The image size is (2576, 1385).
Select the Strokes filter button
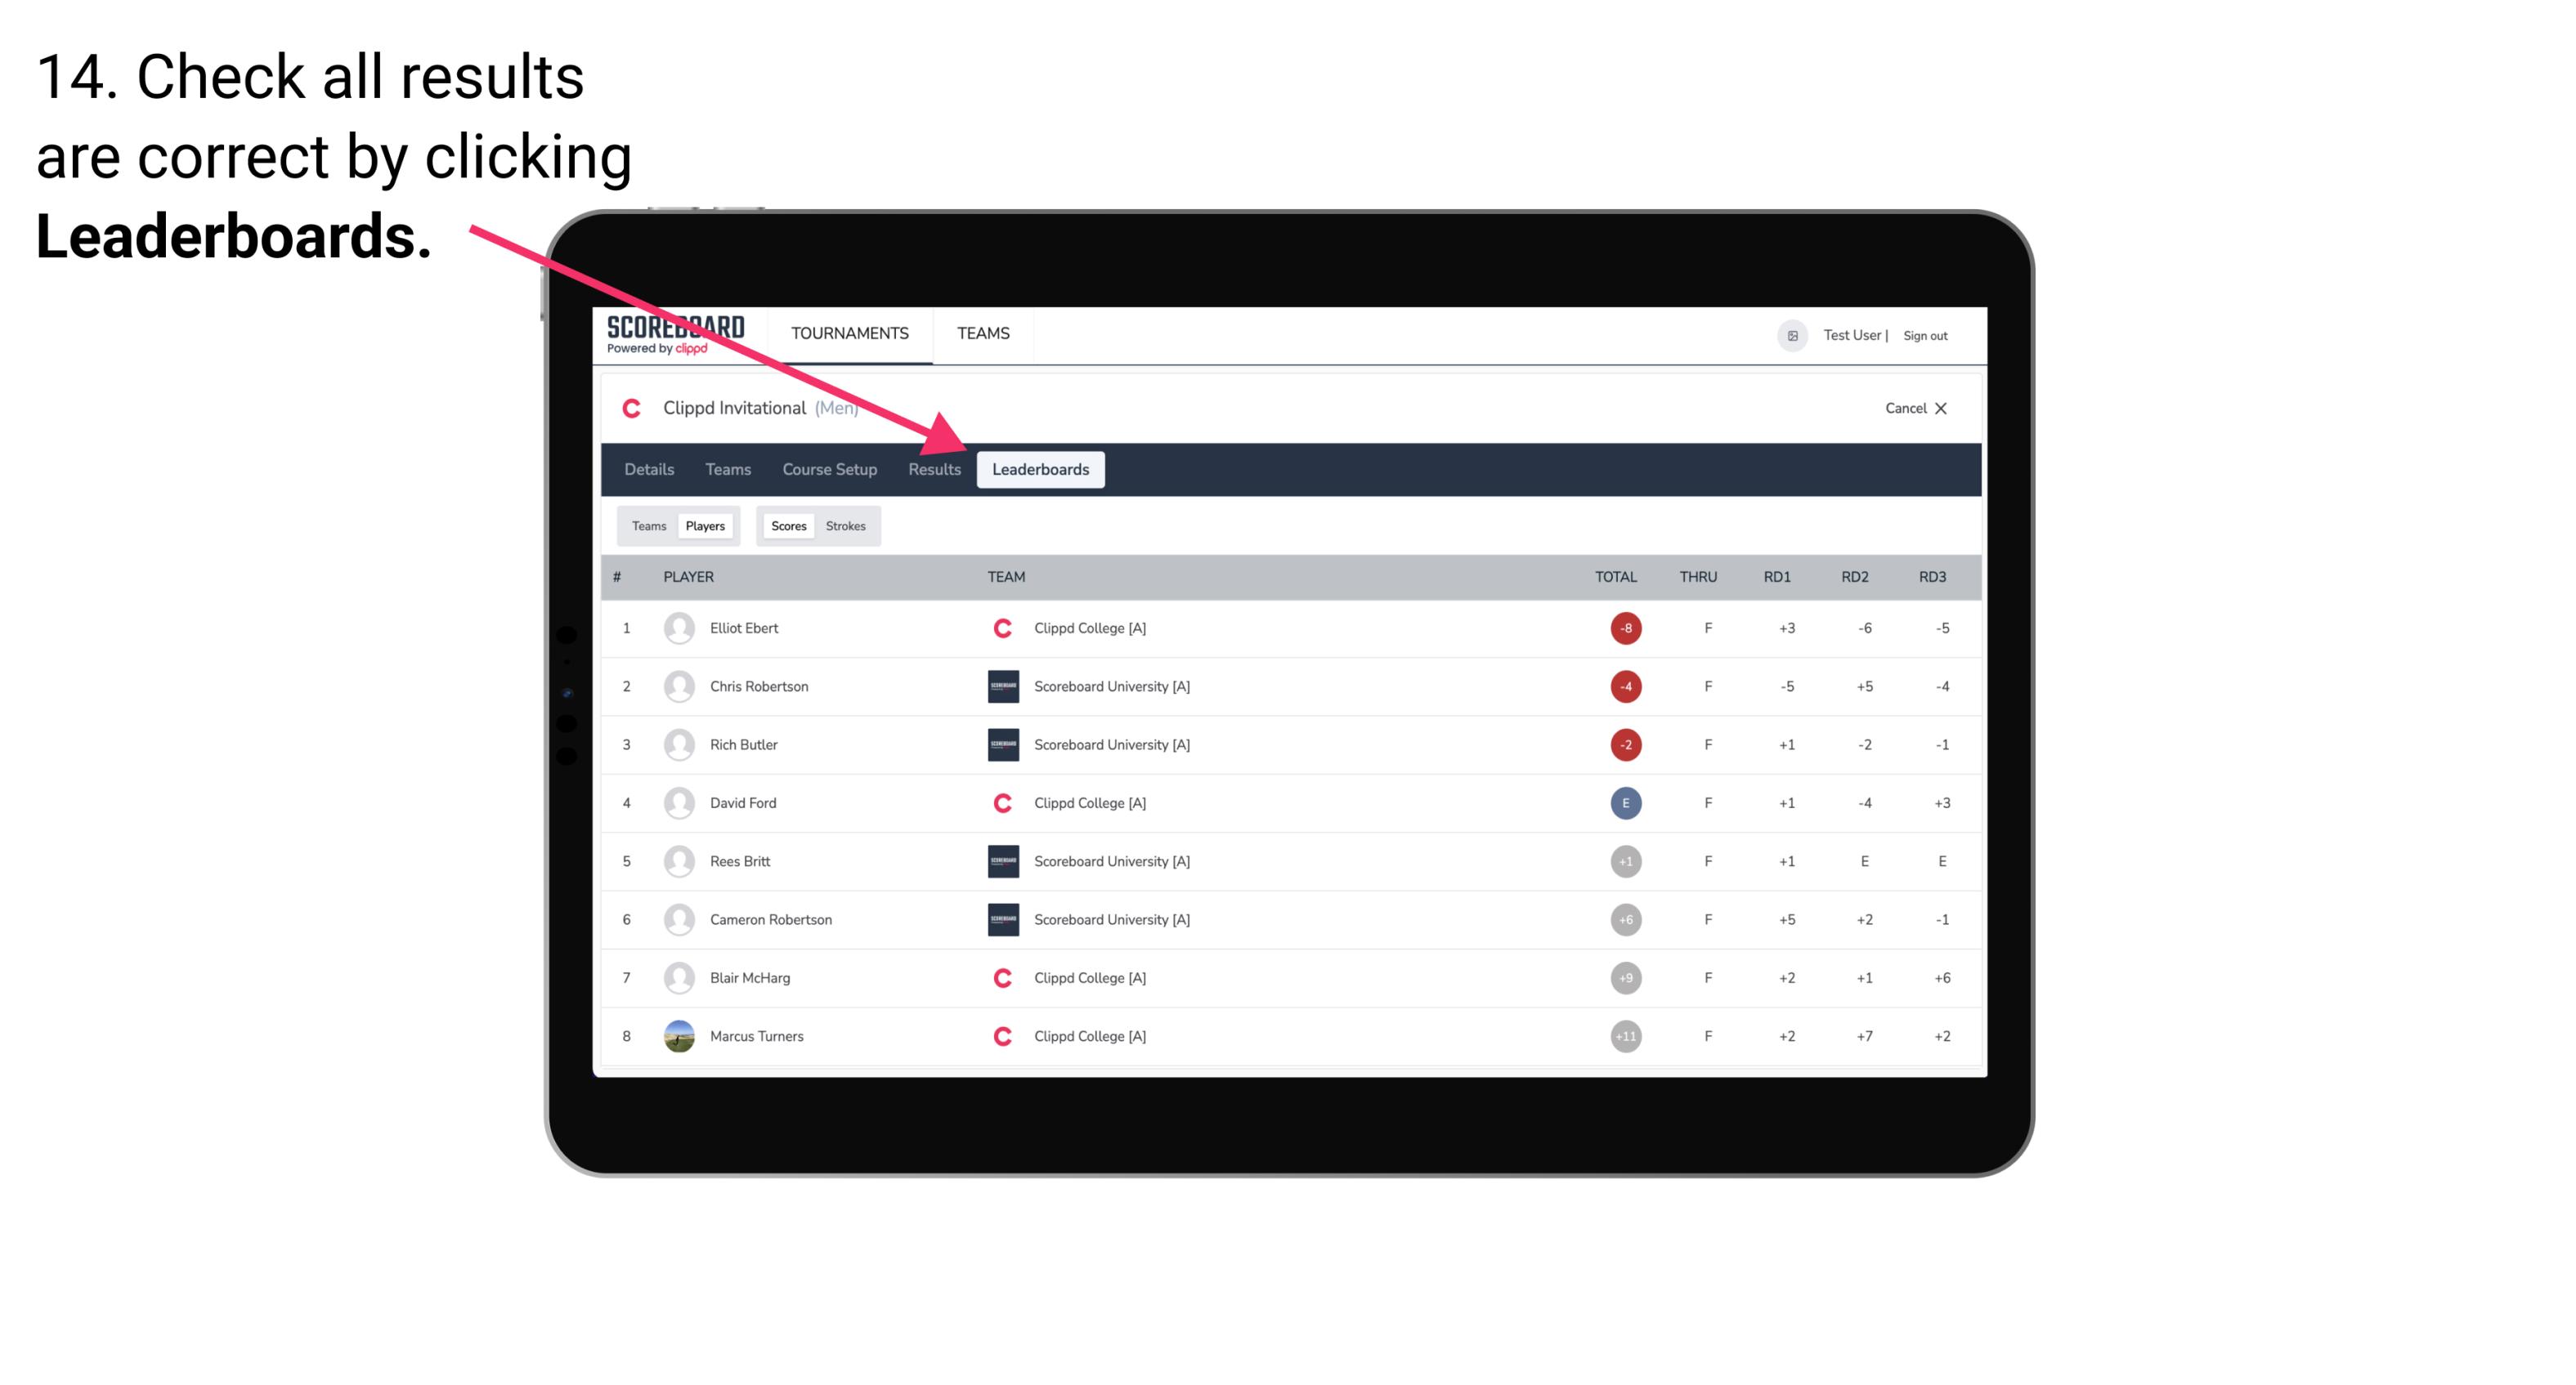click(x=848, y=525)
